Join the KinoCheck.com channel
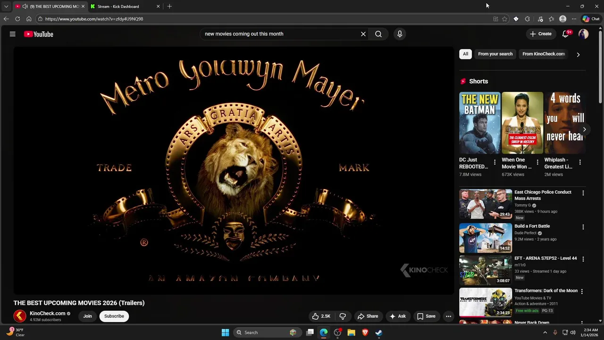Image resolution: width=604 pixels, height=340 pixels. 87,316
